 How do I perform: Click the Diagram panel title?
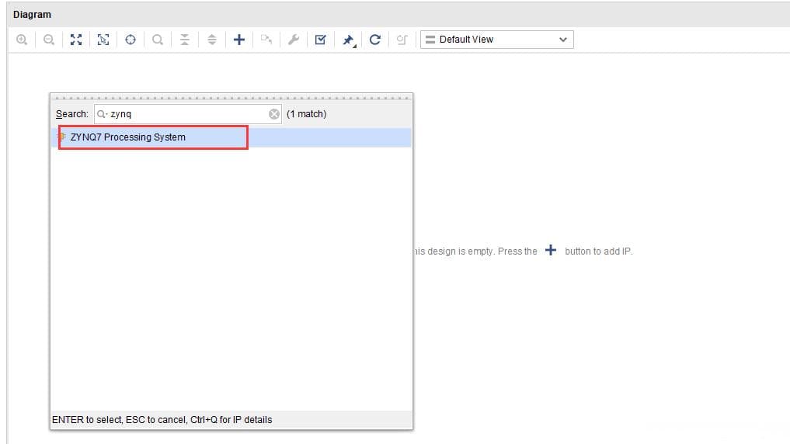(x=32, y=15)
